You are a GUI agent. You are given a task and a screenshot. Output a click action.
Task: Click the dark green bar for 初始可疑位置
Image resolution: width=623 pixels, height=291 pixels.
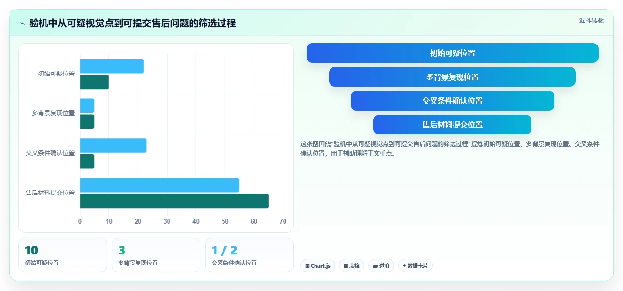coord(94,82)
